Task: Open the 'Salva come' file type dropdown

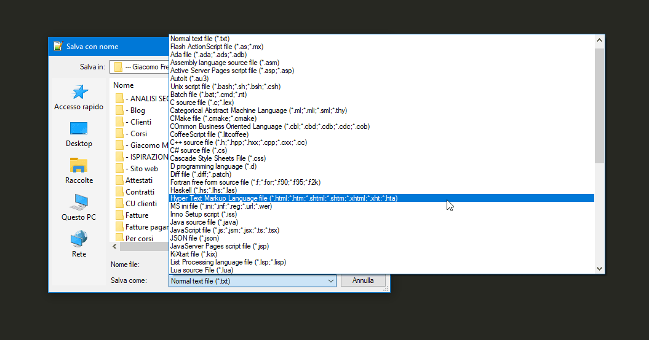Action: (x=252, y=281)
